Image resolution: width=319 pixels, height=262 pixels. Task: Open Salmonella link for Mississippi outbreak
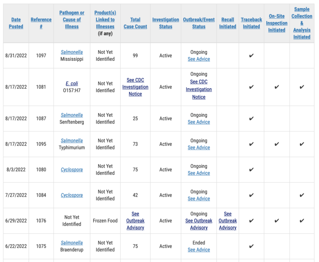(72, 52)
